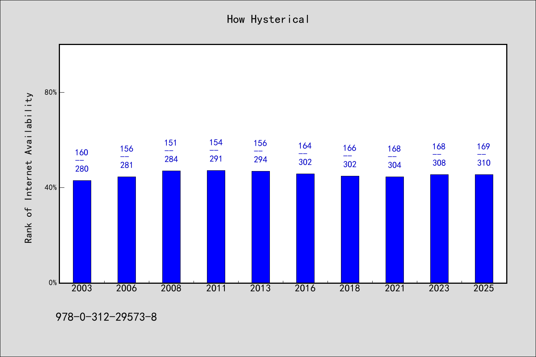Select the blue bar for 2016
The width and height of the screenshot is (536, 357).
(305, 228)
